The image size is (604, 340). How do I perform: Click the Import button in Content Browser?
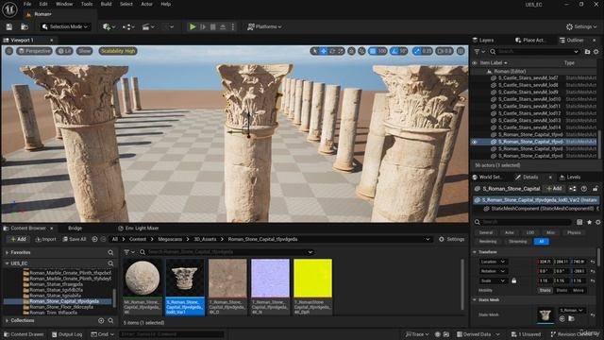click(x=45, y=239)
